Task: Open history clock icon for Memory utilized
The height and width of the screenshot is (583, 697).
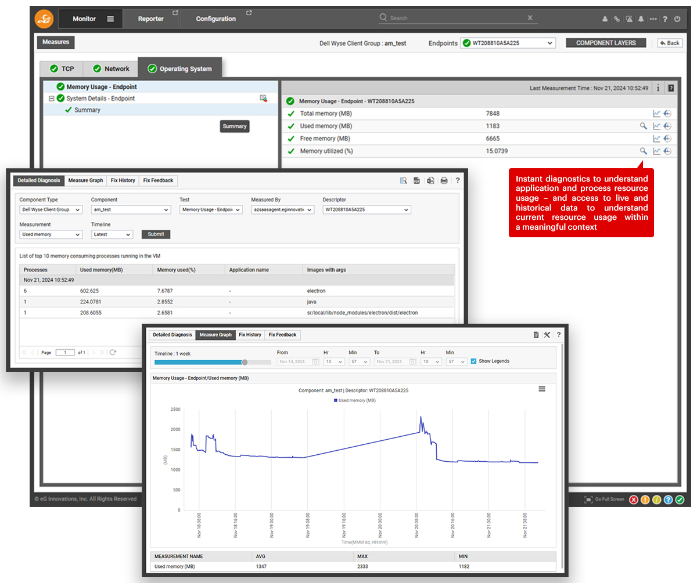Action: (667, 151)
